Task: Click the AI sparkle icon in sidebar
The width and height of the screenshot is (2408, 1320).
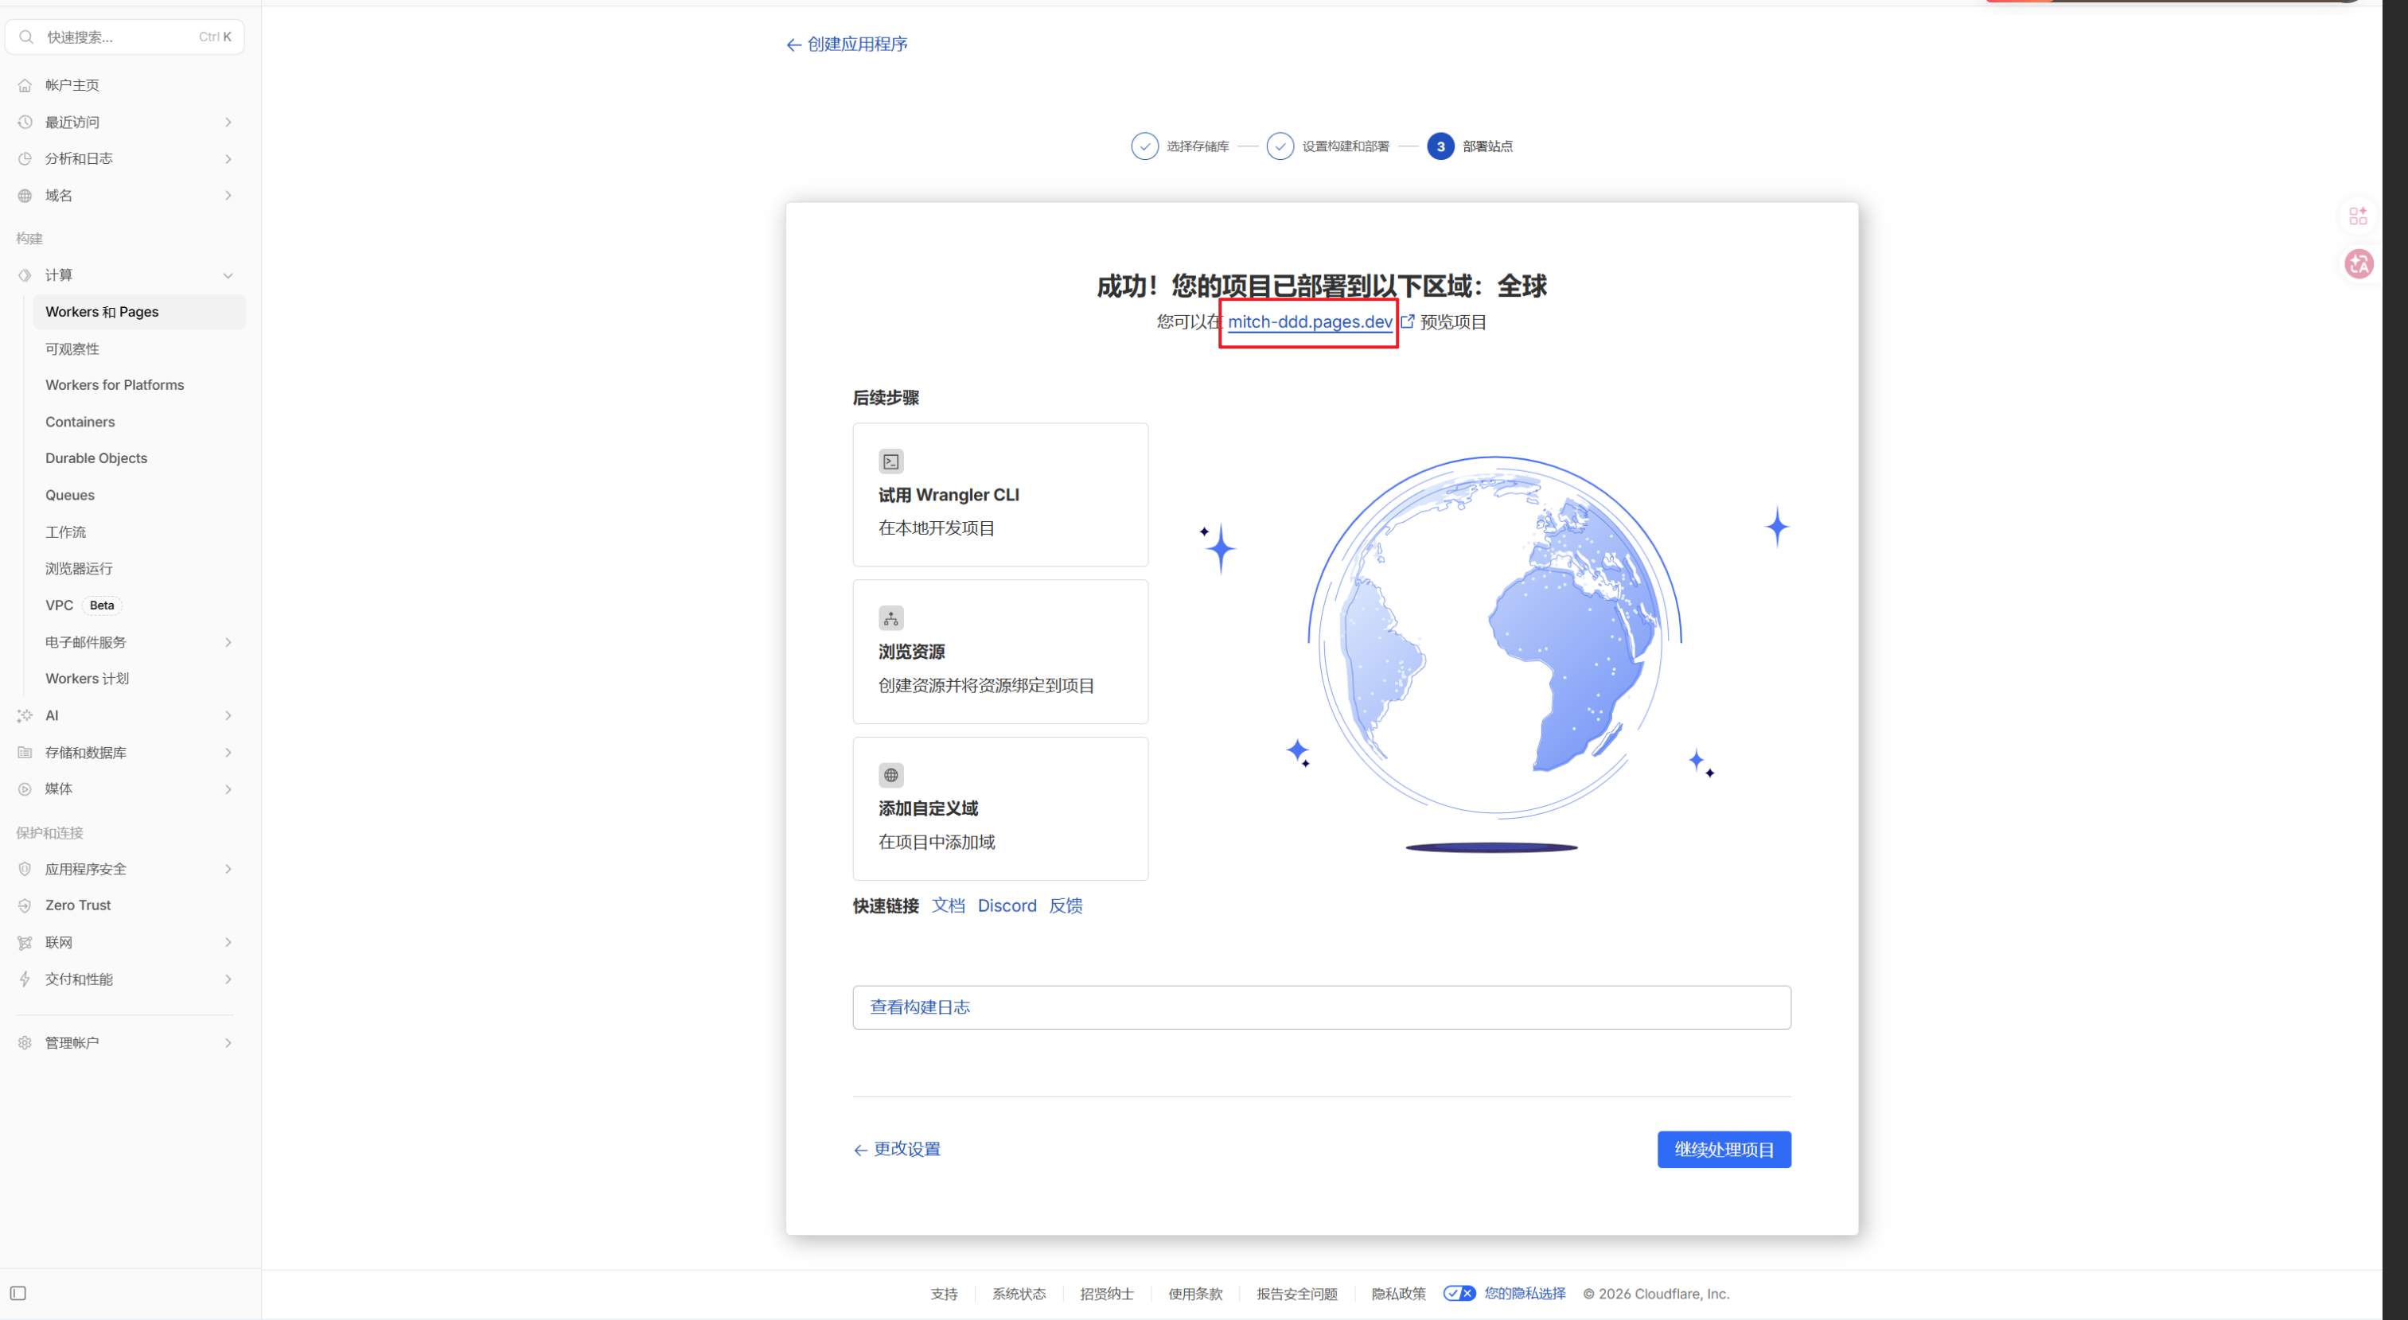Action: point(25,715)
